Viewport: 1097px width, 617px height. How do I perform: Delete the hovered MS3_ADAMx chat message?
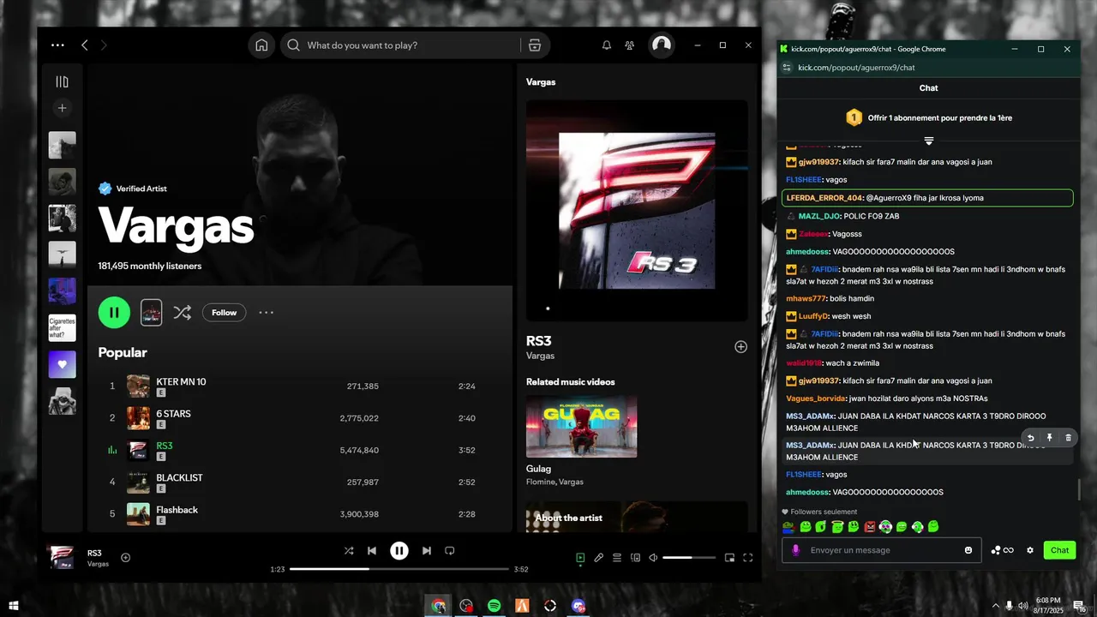pyautogui.click(x=1068, y=438)
